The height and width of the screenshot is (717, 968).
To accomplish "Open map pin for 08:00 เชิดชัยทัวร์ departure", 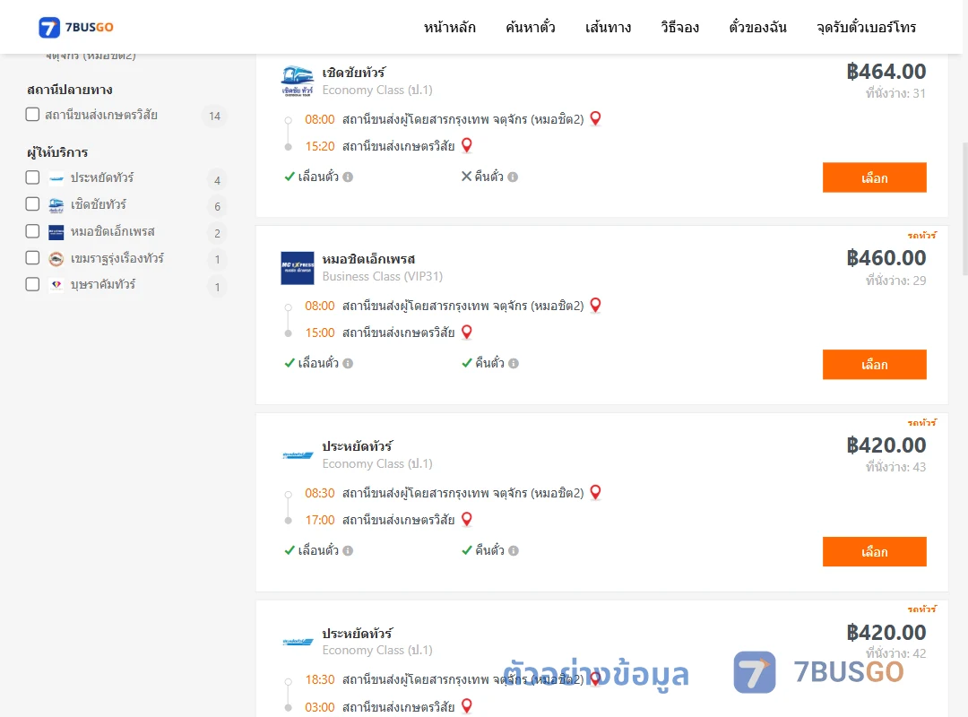I will [x=596, y=118].
